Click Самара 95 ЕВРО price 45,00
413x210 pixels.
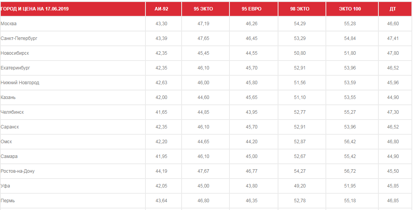pos(251,156)
